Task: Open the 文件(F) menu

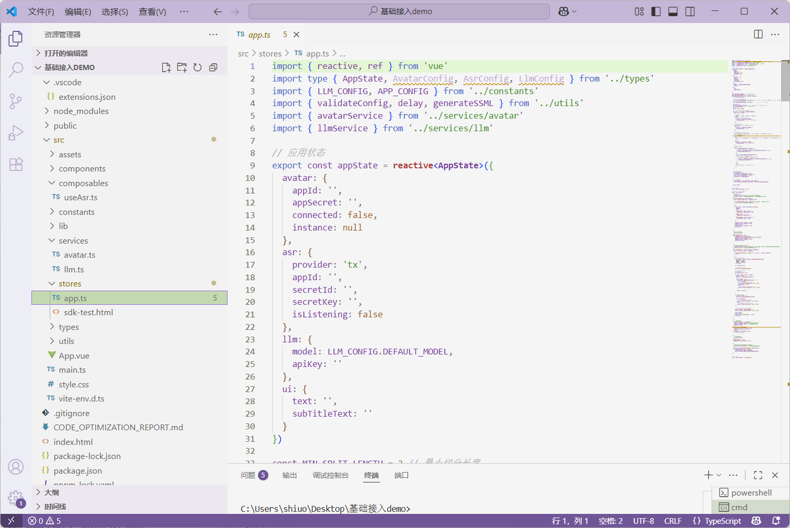Action: click(x=41, y=12)
